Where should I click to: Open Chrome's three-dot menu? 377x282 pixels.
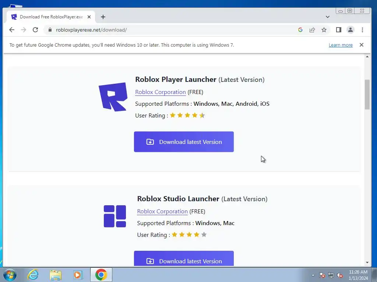click(362, 30)
